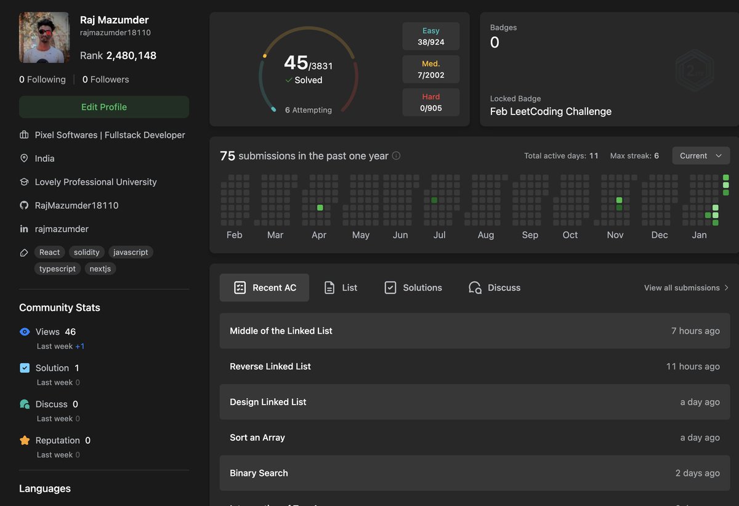Click the Discuss bubble icon in Community Stats
The height and width of the screenshot is (506, 739).
pos(25,404)
